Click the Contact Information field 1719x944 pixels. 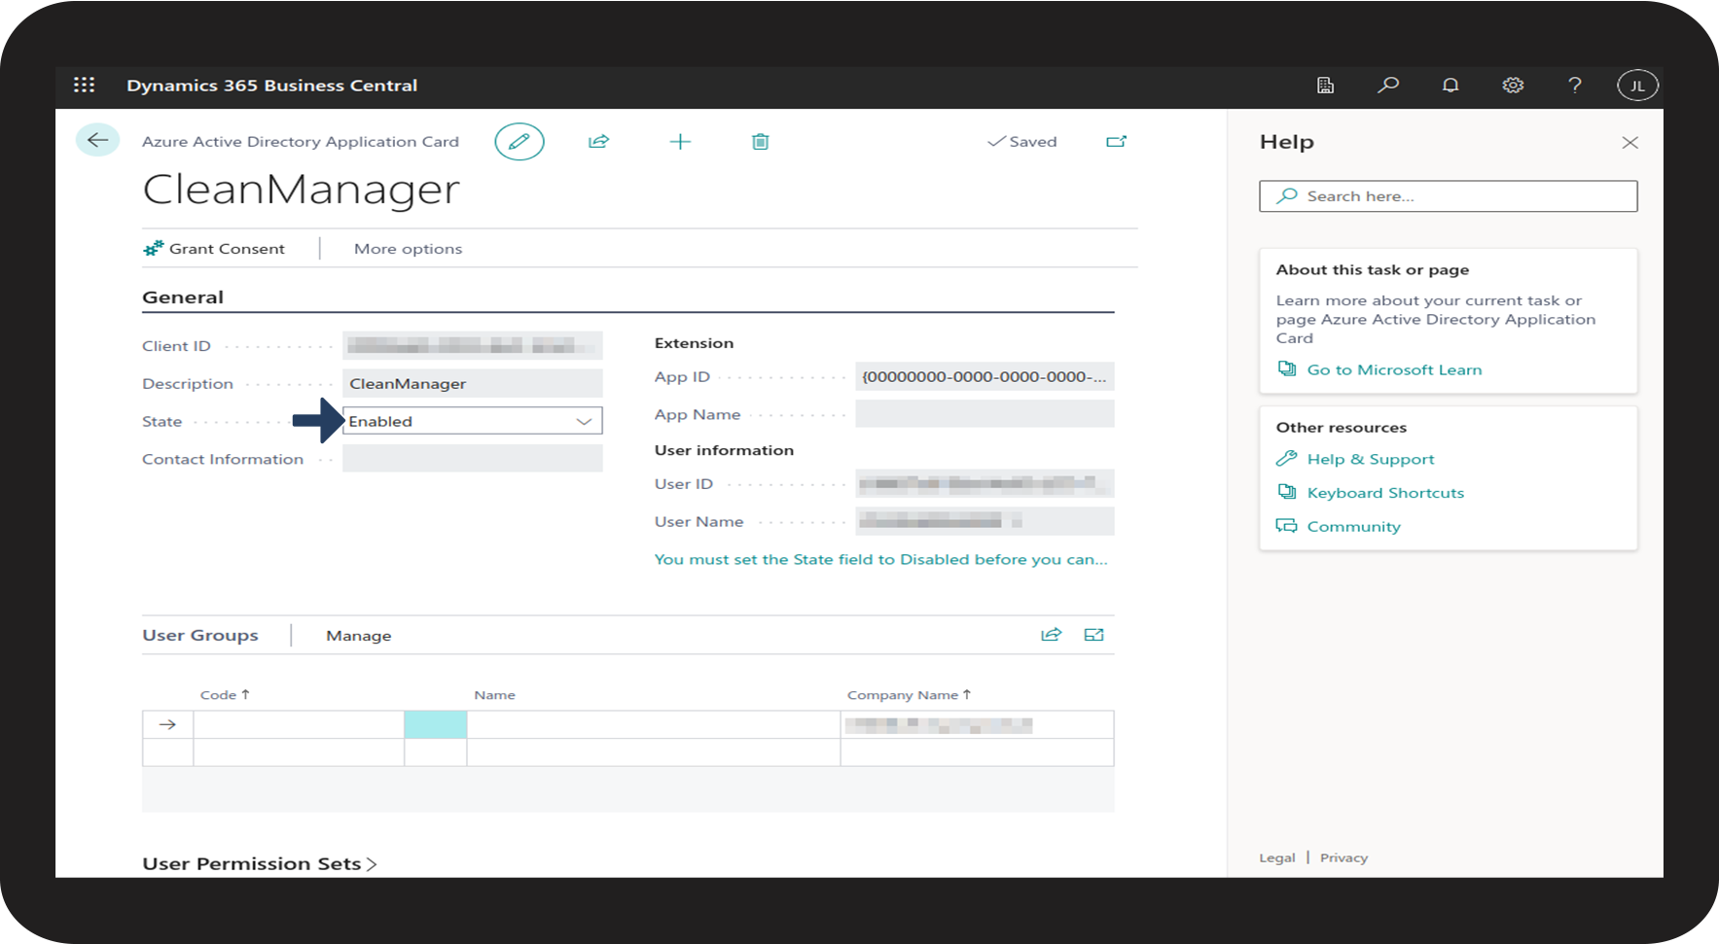(x=473, y=459)
